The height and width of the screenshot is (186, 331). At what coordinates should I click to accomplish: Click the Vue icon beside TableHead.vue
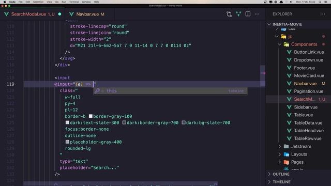pyautogui.click(x=289, y=131)
